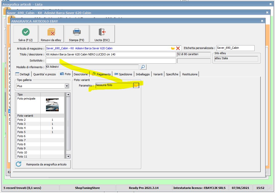Open the Restituzione tab
This screenshot has height=193, width=275.
pos(190,74)
